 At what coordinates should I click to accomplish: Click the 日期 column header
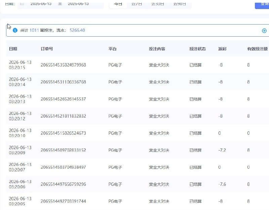point(13,49)
